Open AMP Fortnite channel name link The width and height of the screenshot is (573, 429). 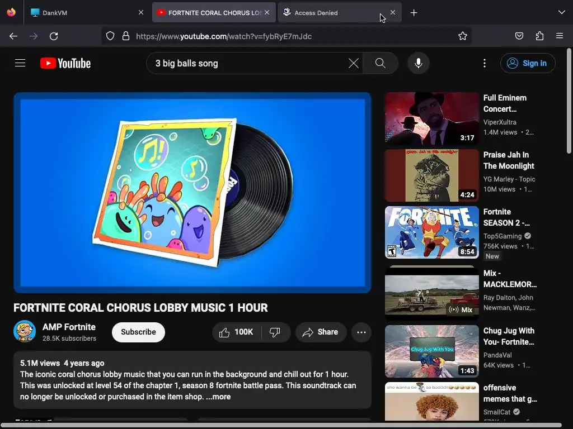click(69, 327)
